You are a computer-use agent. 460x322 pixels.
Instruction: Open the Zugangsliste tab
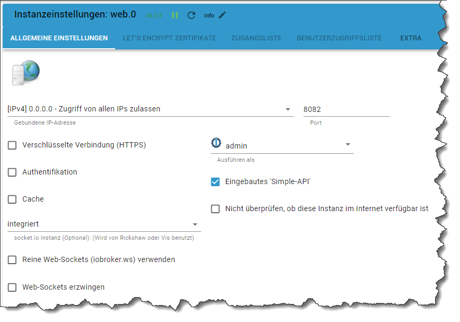tap(256, 38)
